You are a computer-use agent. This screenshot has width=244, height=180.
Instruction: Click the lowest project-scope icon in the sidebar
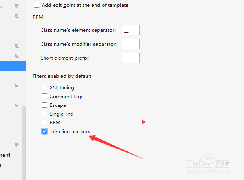17,145
